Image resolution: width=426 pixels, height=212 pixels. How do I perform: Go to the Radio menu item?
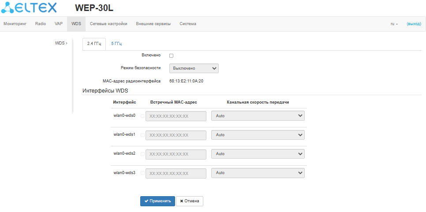tap(41, 24)
